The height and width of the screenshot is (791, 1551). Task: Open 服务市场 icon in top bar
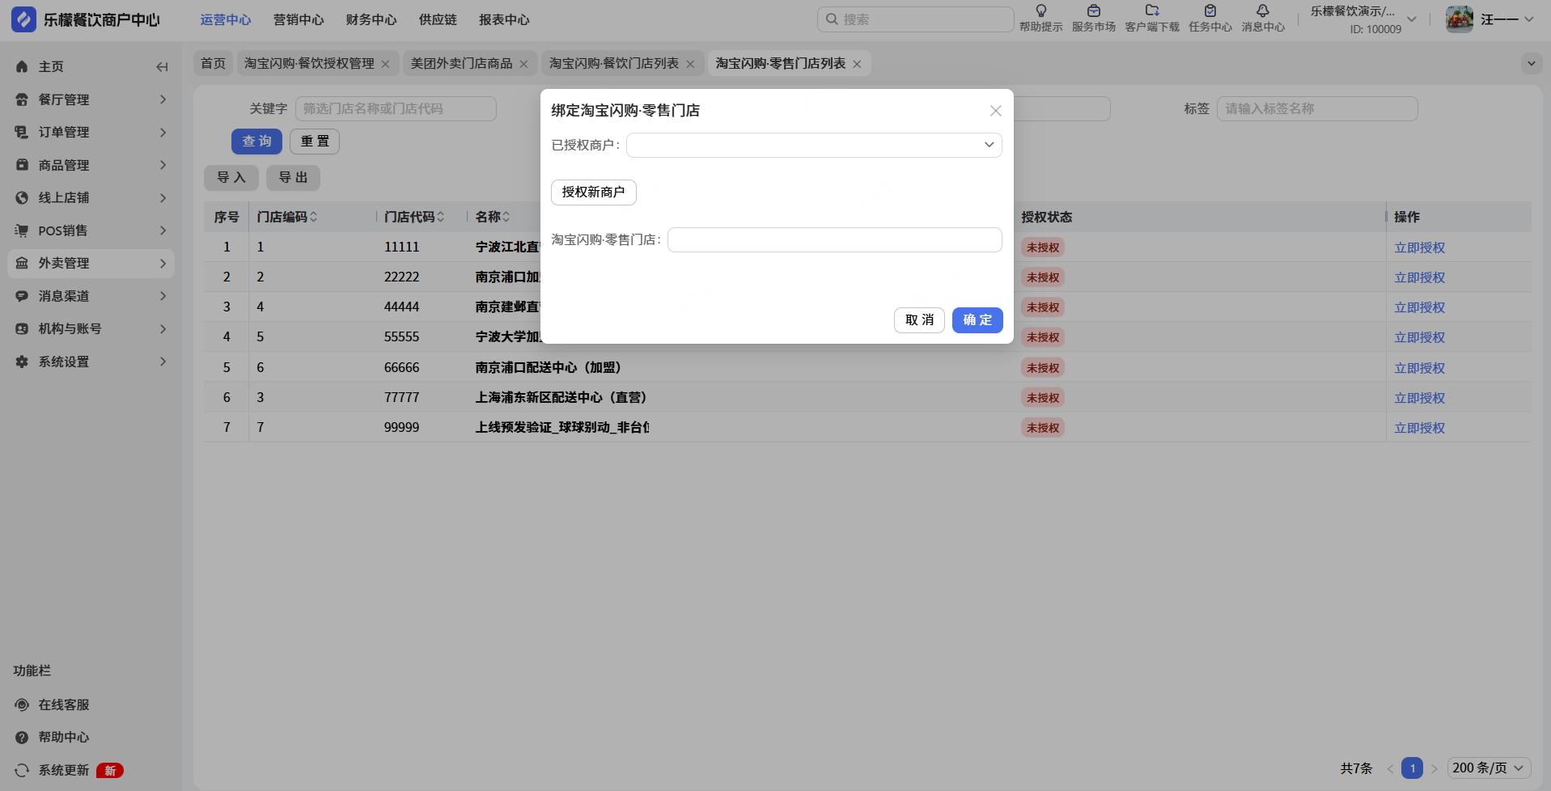(x=1094, y=11)
